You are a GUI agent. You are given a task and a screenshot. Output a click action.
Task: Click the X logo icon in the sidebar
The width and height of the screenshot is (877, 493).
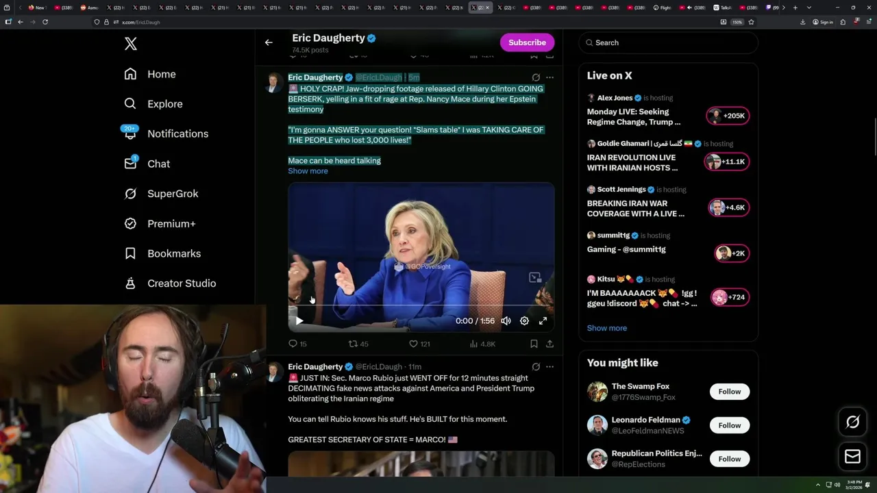click(x=131, y=44)
